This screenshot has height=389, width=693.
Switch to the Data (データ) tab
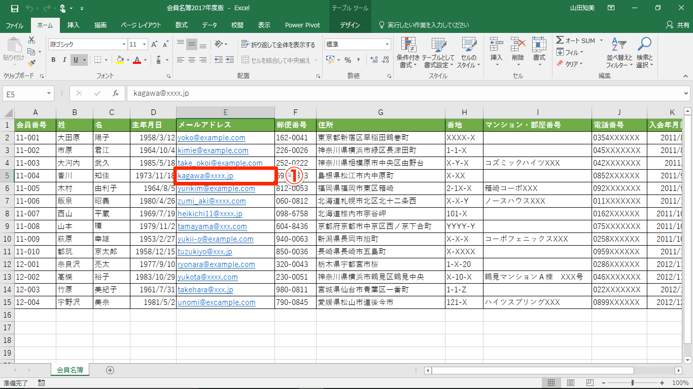(x=210, y=25)
